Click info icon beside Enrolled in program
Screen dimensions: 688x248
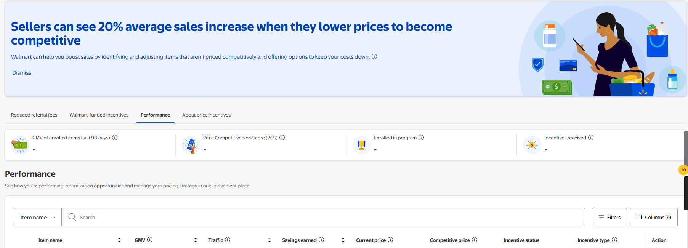(x=421, y=138)
